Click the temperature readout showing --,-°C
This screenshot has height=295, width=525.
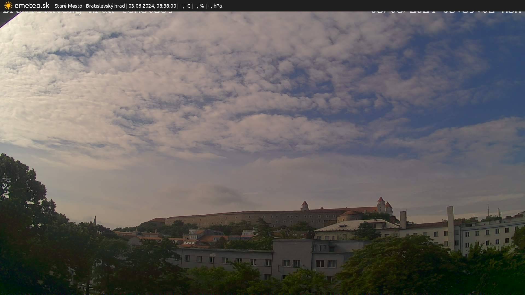[x=185, y=6]
